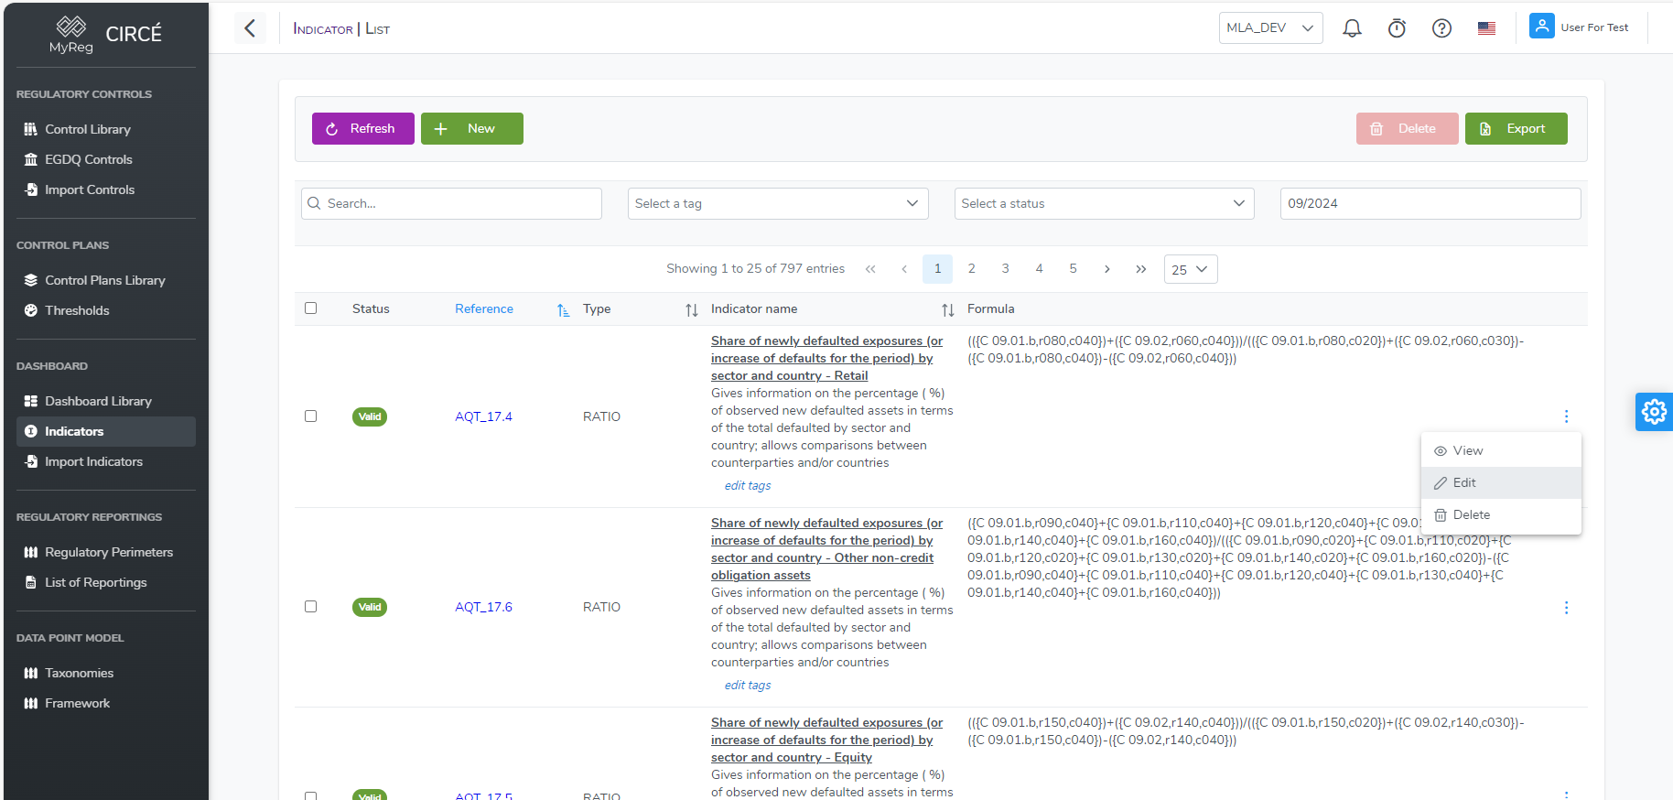Check the AQT_17.6 row checkbox
The width and height of the screenshot is (1673, 800).
pos(311,607)
